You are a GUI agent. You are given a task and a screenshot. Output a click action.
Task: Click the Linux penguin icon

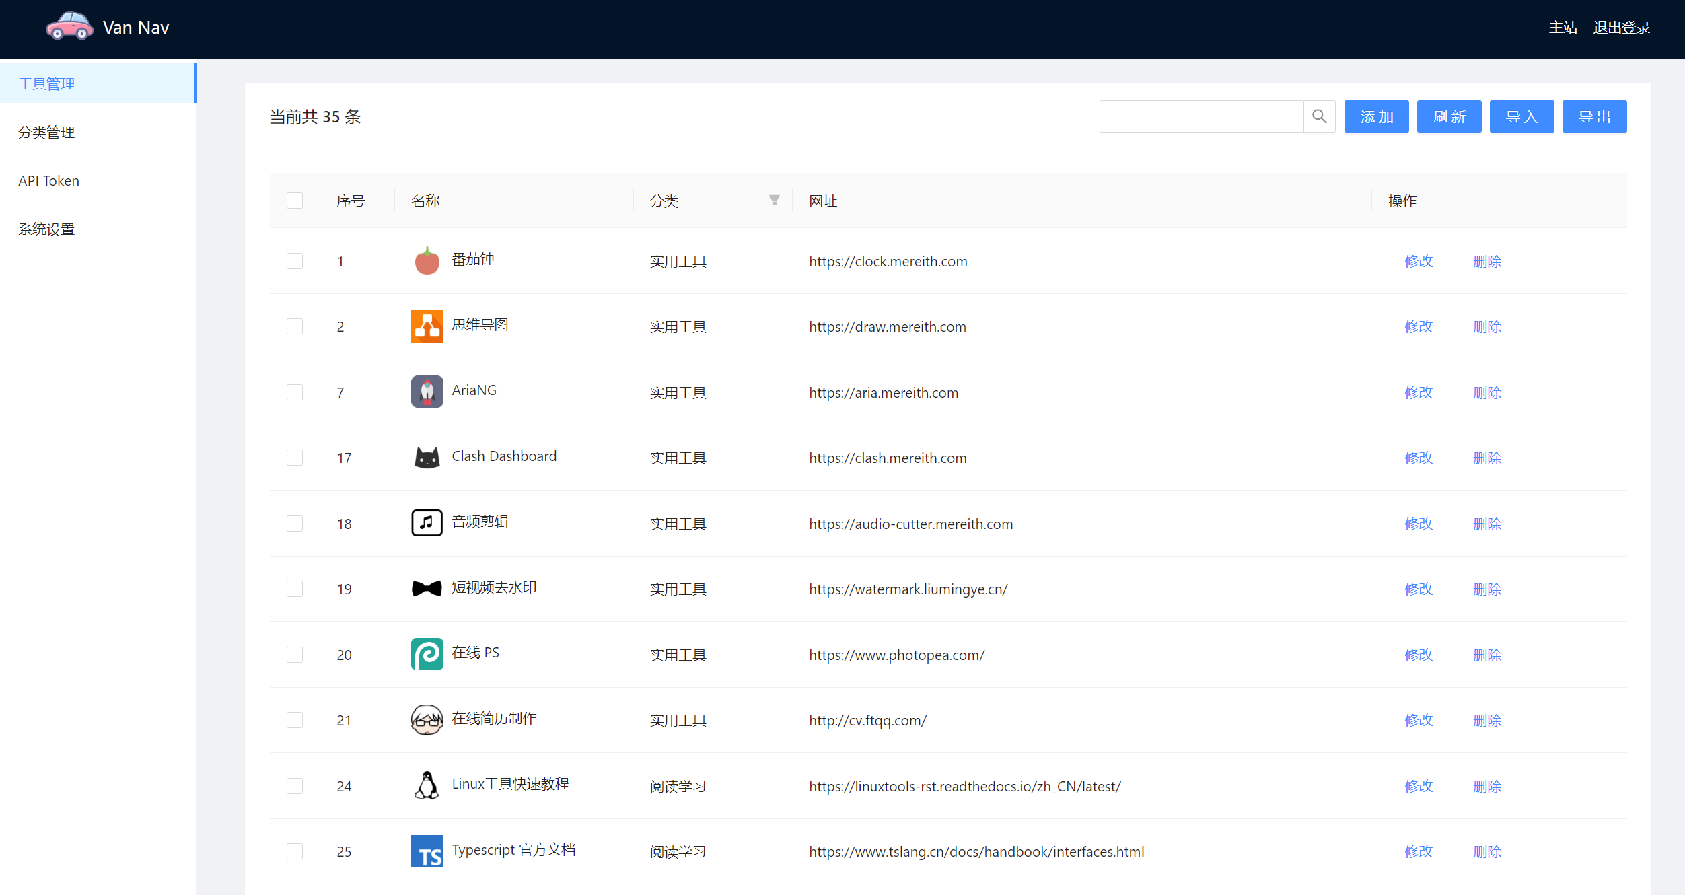[427, 785]
